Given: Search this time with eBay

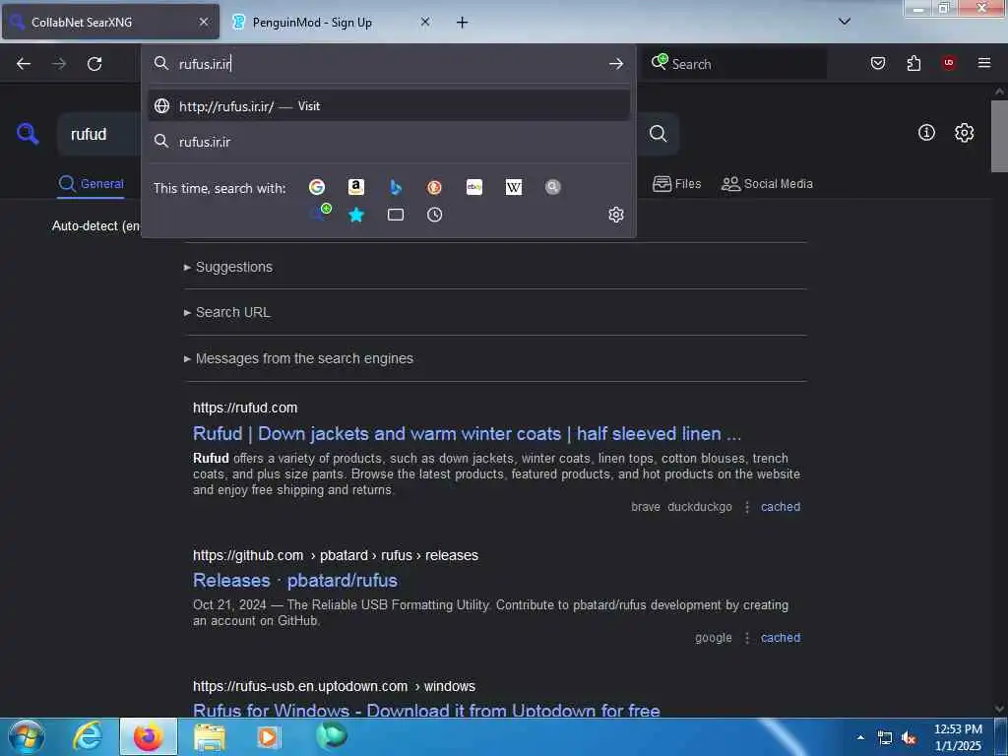Looking at the screenshot, I should point(474,187).
